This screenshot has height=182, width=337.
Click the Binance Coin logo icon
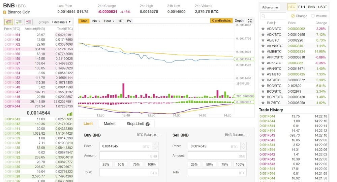click(4, 12)
